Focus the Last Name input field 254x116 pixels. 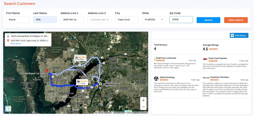[45, 20]
